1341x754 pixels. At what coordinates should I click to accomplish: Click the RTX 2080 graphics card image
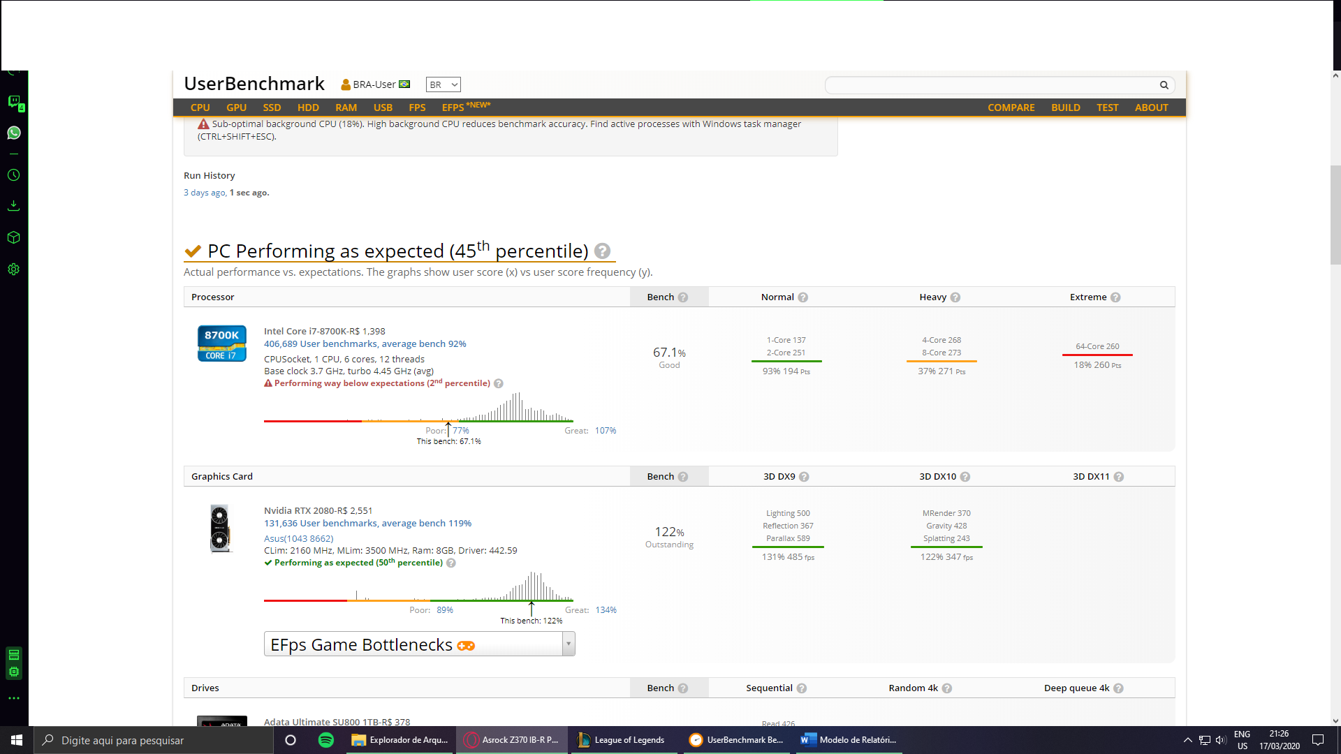pyautogui.click(x=220, y=528)
